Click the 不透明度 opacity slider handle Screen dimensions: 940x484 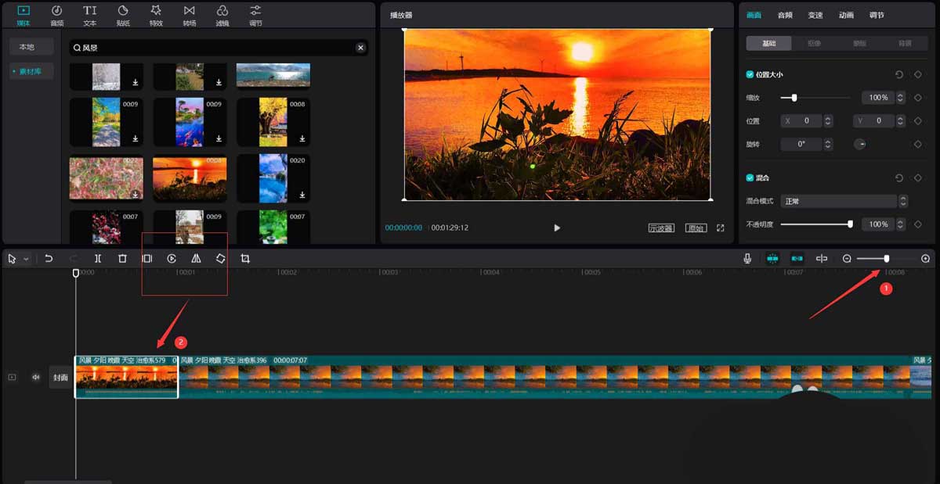coord(850,224)
